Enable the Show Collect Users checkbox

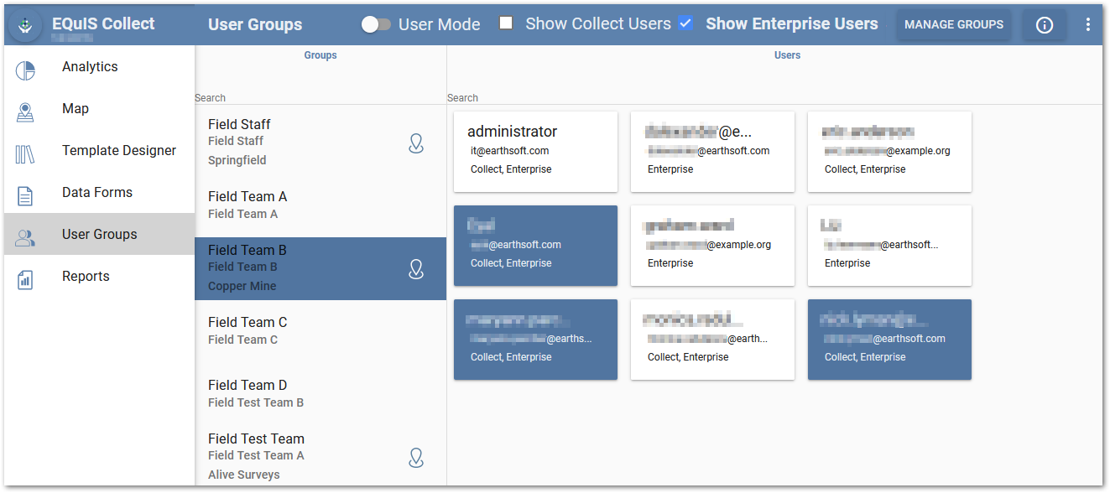[505, 23]
